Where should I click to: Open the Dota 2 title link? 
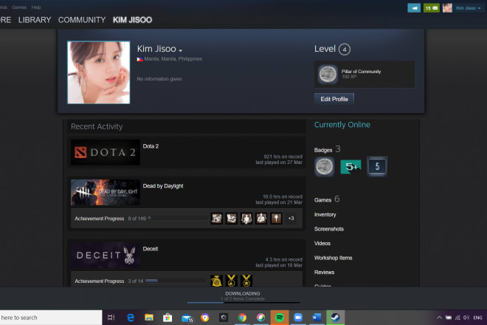coord(151,146)
